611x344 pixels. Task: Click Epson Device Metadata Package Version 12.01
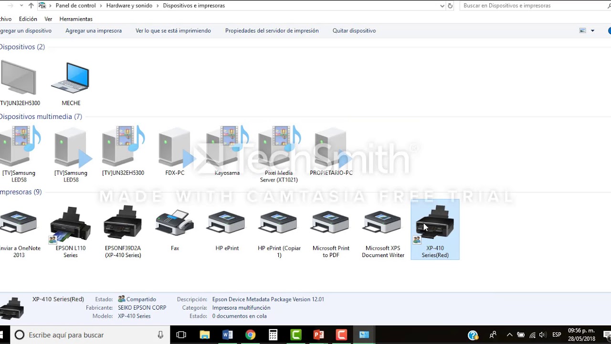(268, 299)
